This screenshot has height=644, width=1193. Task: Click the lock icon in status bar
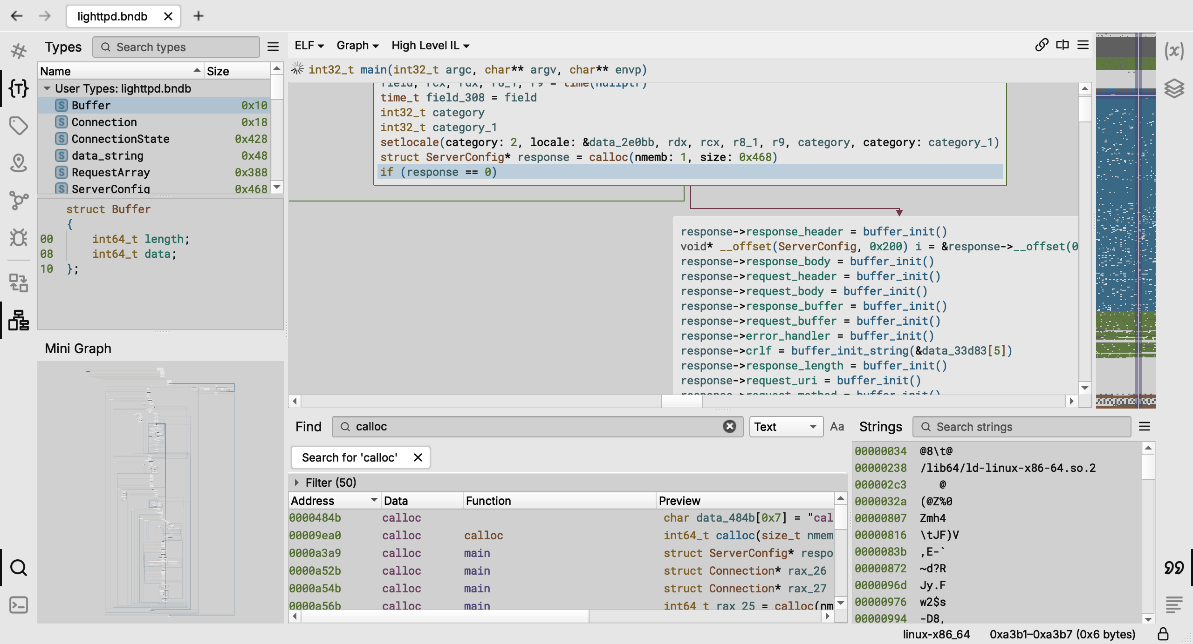[x=1163, y=634]
